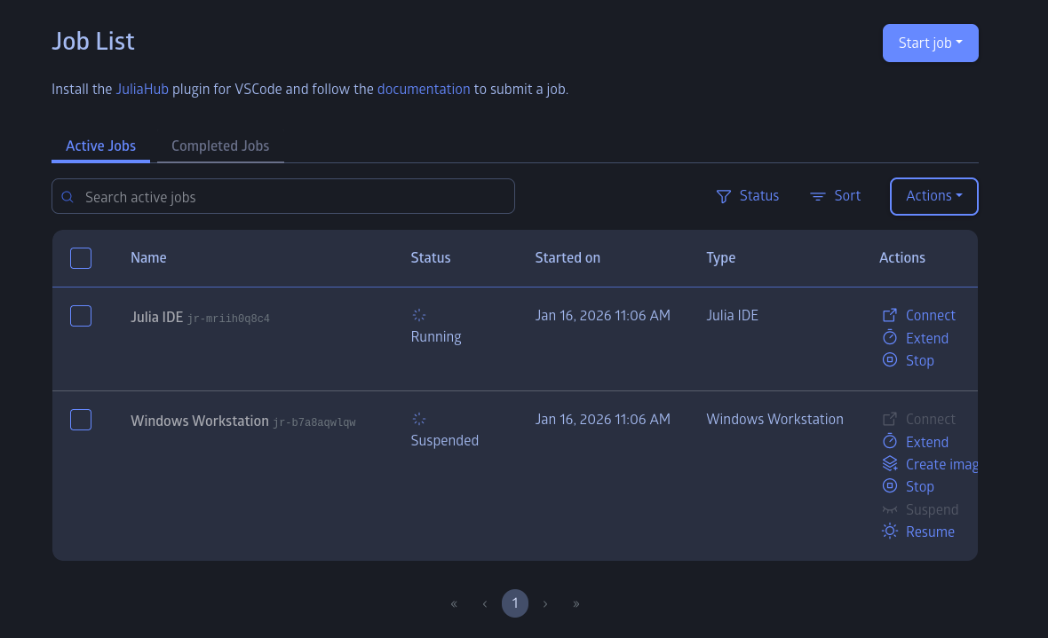This screenshot has width=1048, height=638.
Task: Follow the documentation link
Action: (x=424, y=89)
